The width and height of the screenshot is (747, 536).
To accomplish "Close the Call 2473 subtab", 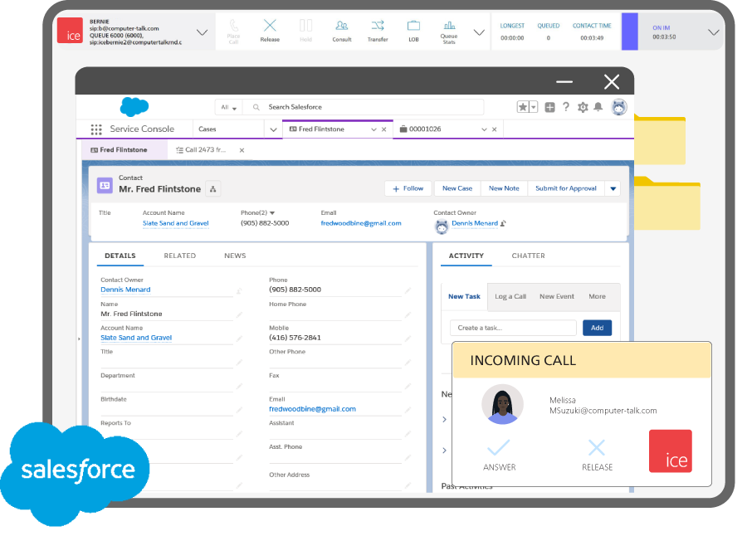I will pos(242,150).
